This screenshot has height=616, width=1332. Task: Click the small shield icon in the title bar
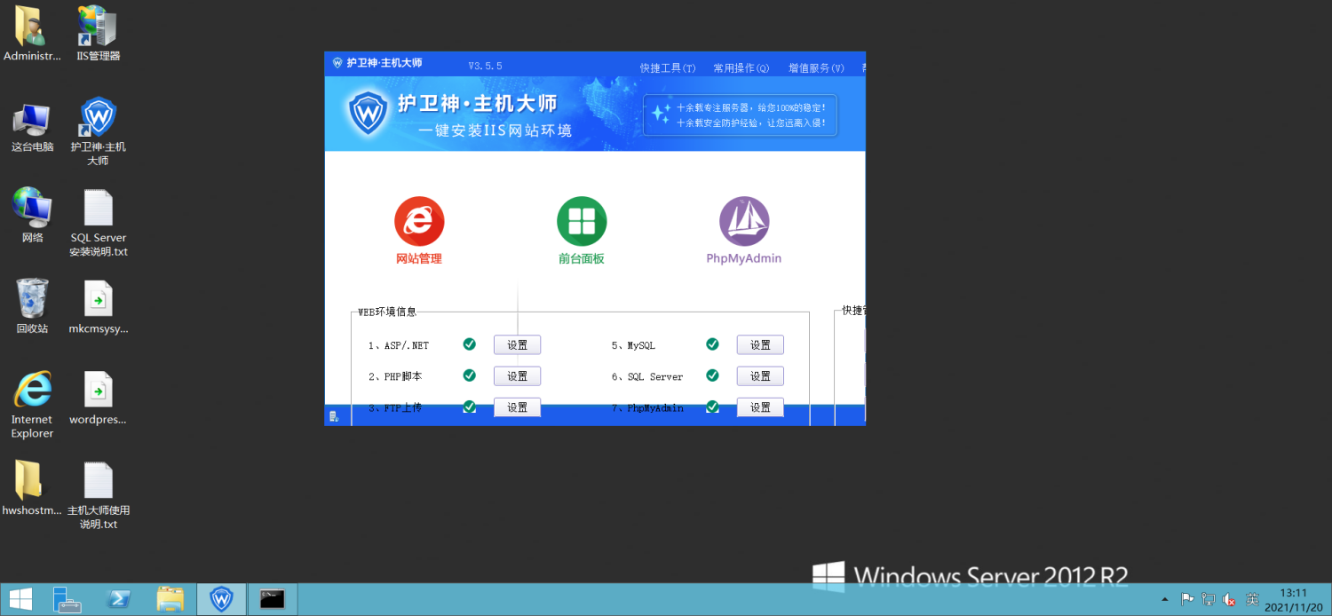pyautogui.click(x=337, y=63)
